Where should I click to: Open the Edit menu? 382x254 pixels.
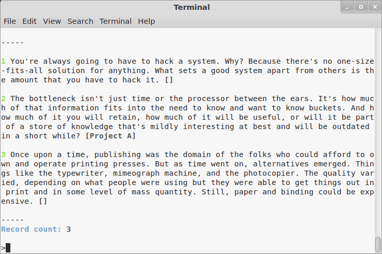pyautogui.click(x=30, y=21)
